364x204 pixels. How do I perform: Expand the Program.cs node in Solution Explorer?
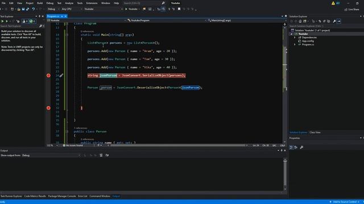tap(295, 44)
